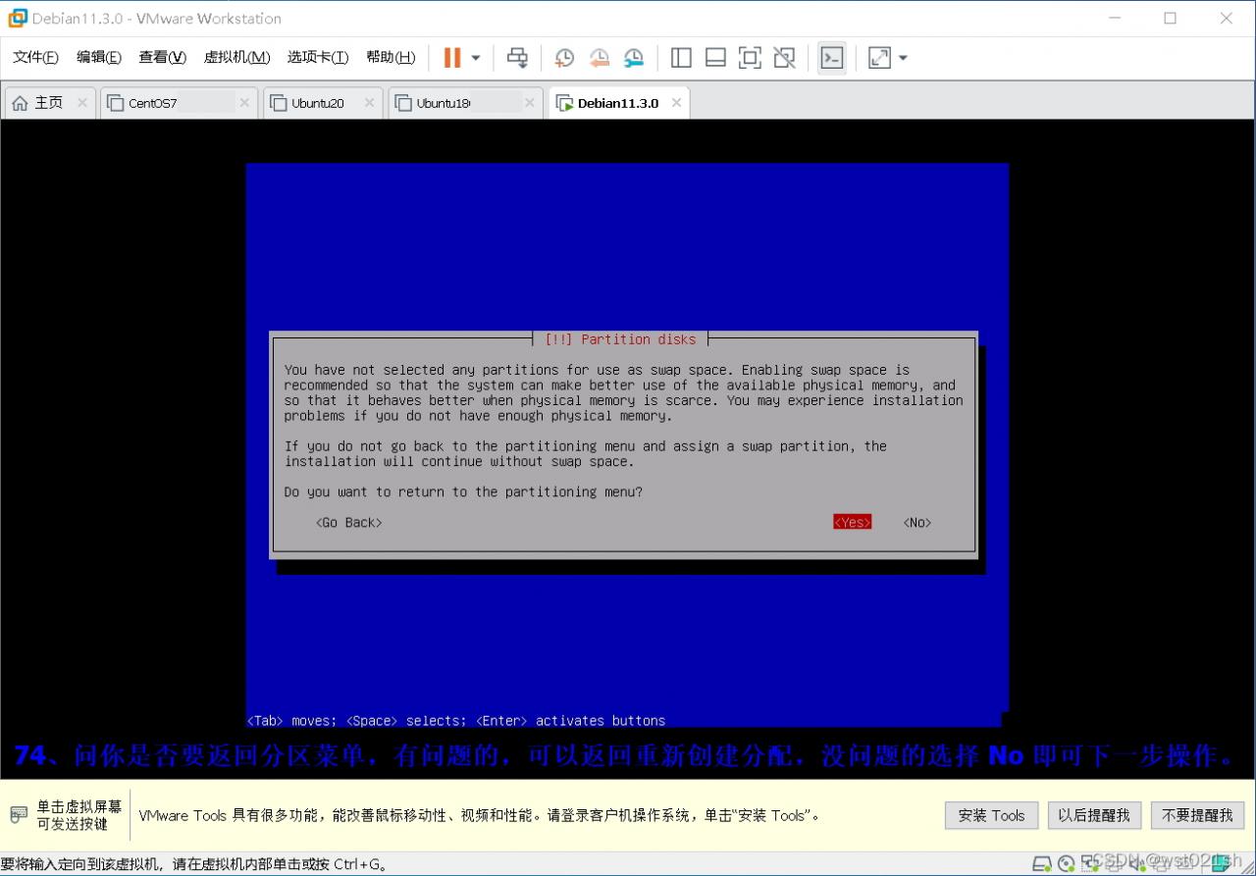Toggle the library sidebar panel
Screen dimensions: 1256x876
click(681, 58)
